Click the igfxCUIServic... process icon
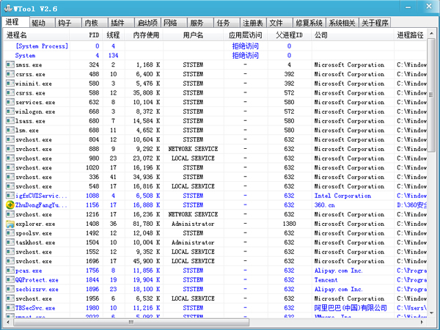Image resolution: width=440 pixels, height=330 pixels. pyautogui.click(x=10, y=196)
